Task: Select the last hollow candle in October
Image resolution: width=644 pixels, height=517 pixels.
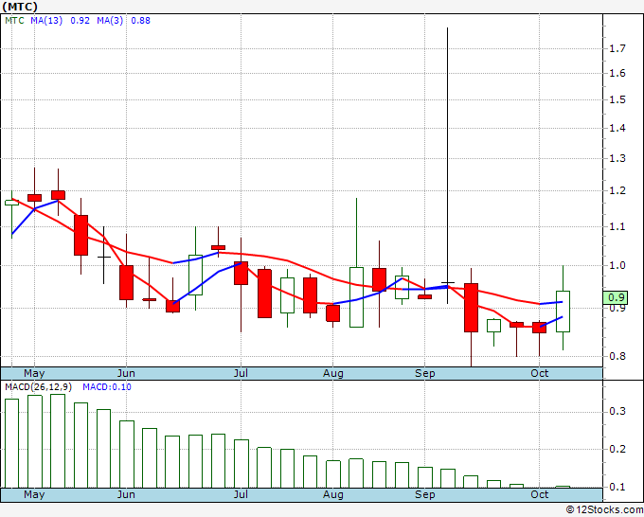Action: [563, 311]
